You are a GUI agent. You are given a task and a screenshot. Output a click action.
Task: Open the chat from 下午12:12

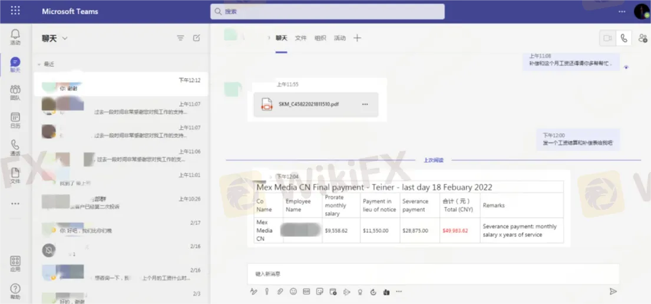click(121, 84)
